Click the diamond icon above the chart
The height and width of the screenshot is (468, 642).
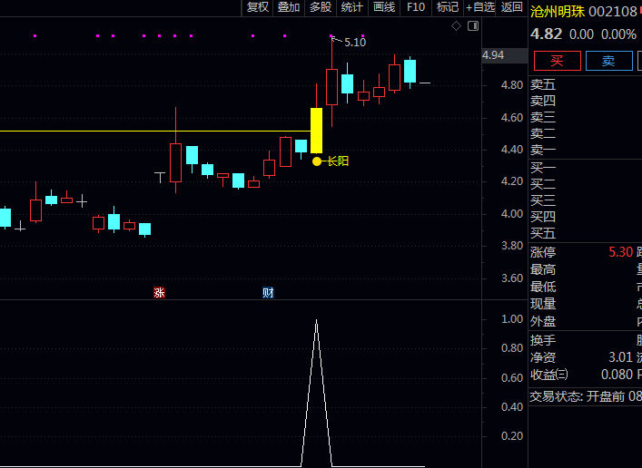[456, 26]
